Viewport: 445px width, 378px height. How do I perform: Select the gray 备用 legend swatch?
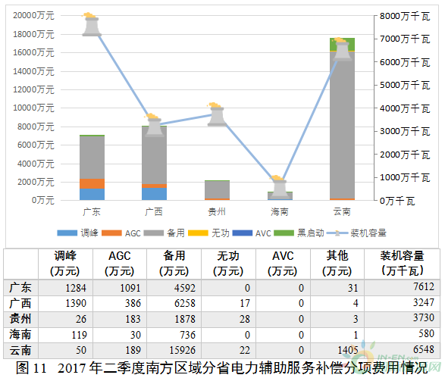pos(154,233)
